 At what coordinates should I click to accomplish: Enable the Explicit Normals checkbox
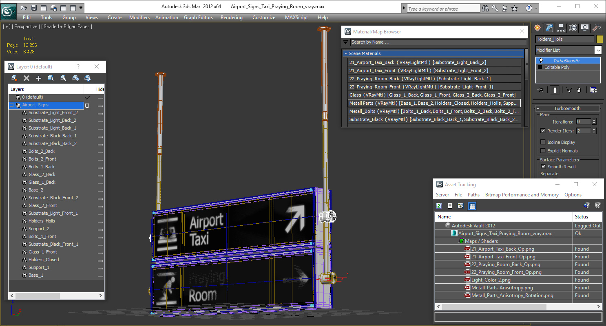pos(543,151)
